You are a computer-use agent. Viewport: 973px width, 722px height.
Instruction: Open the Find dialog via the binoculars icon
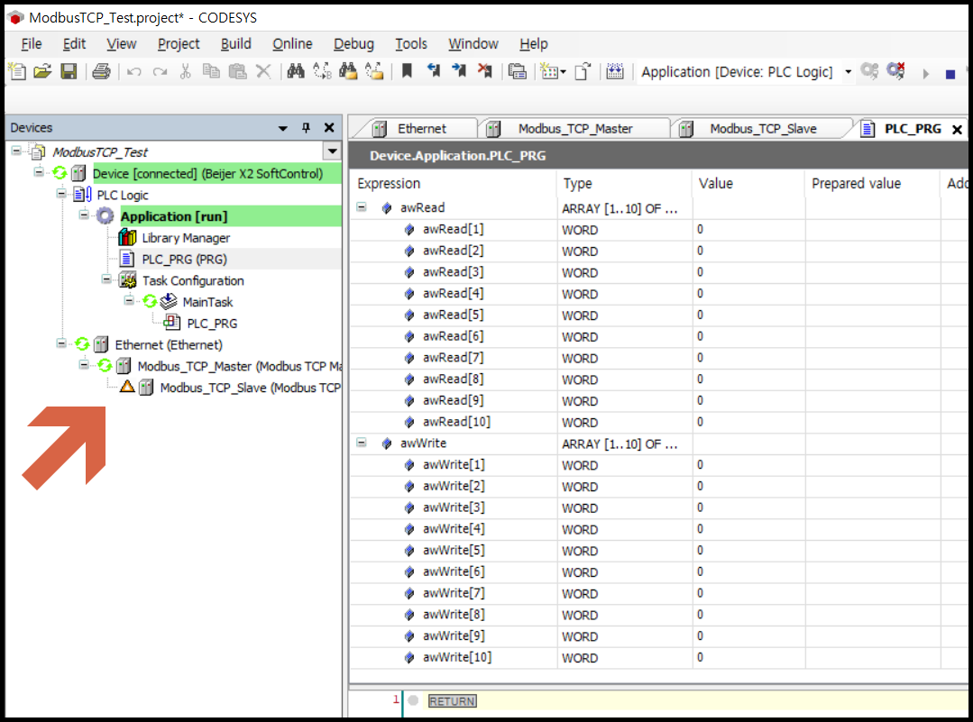(296, 71)
